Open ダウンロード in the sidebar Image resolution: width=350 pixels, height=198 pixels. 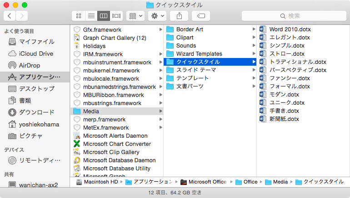[x=35, y=112]
